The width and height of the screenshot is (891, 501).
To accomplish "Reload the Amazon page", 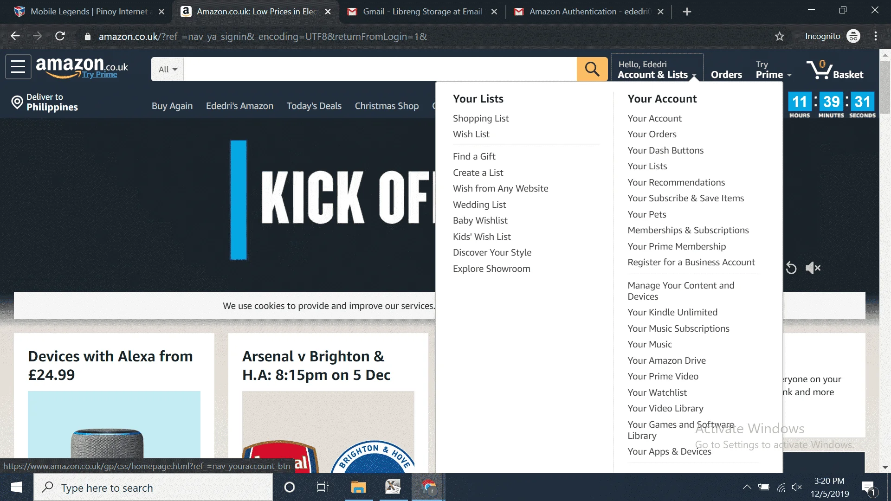I will click(60, 36).
